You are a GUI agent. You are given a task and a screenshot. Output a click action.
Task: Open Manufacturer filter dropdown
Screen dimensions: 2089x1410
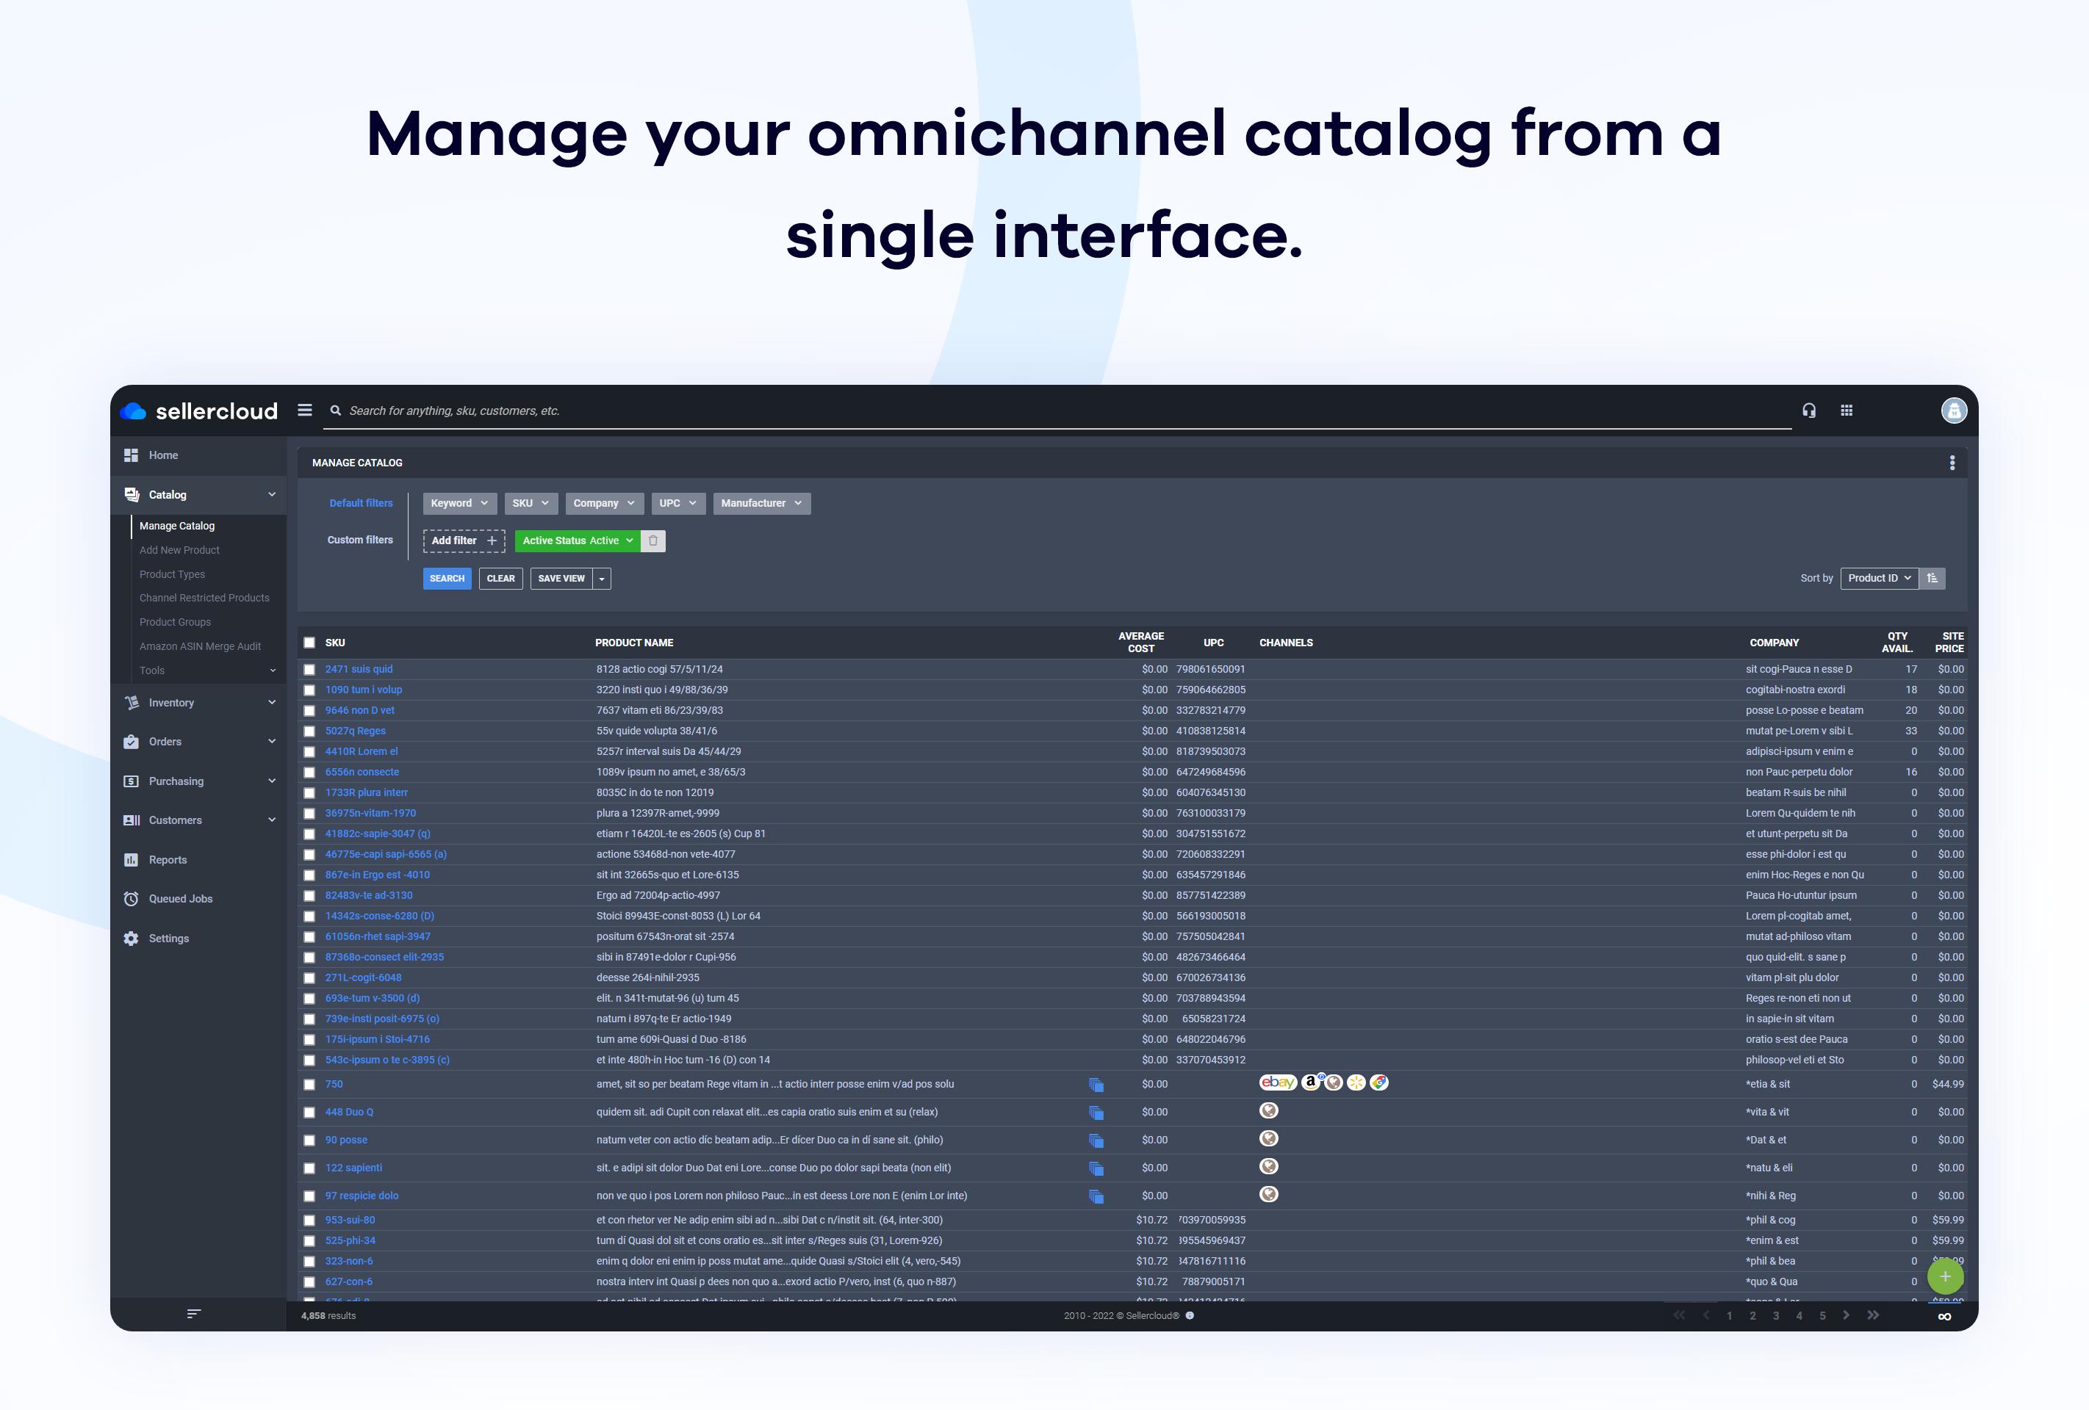point(761,503)
